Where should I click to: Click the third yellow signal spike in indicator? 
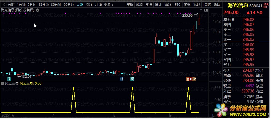point(188,100)
